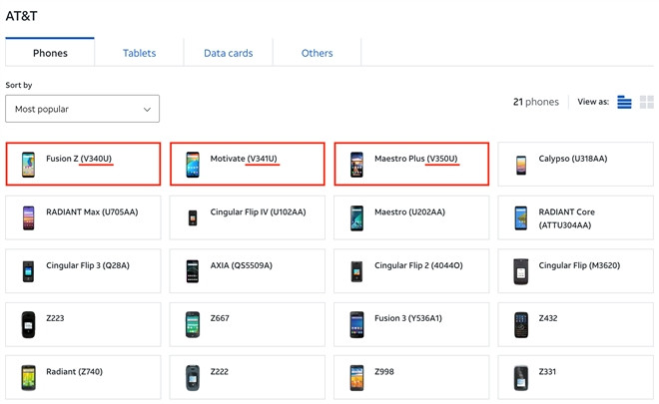
Task: Go to the Others tab
Action: pyautogui.click(x=317, y=53)
